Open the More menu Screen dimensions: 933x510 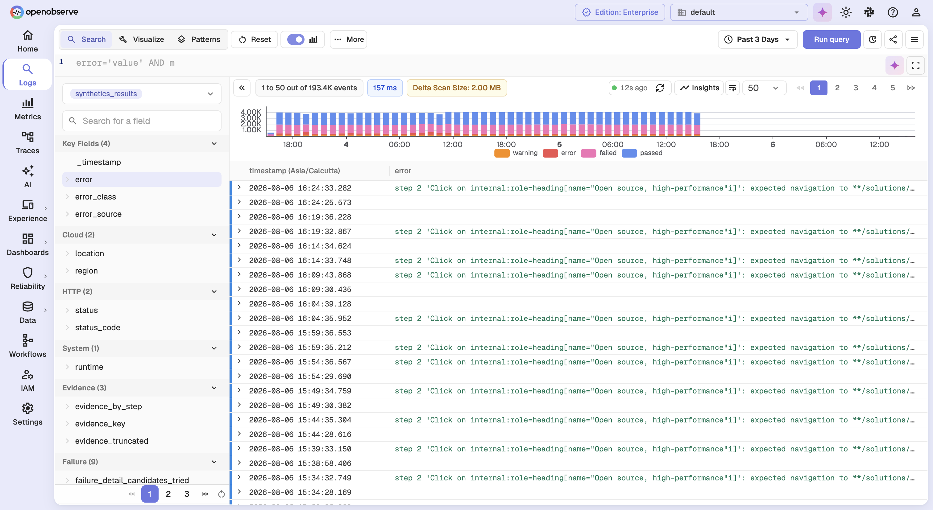(x=348, y=39)
